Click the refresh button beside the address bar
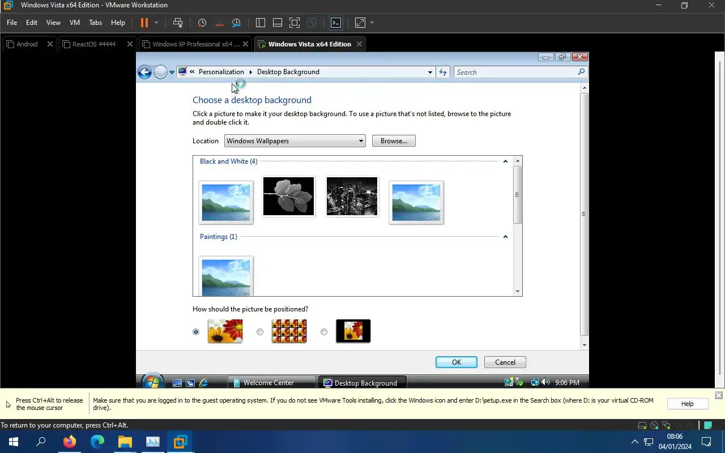Image resolution: width=725 pixels, height=453 pixels. pyautogui.click(x=443, y=72)
